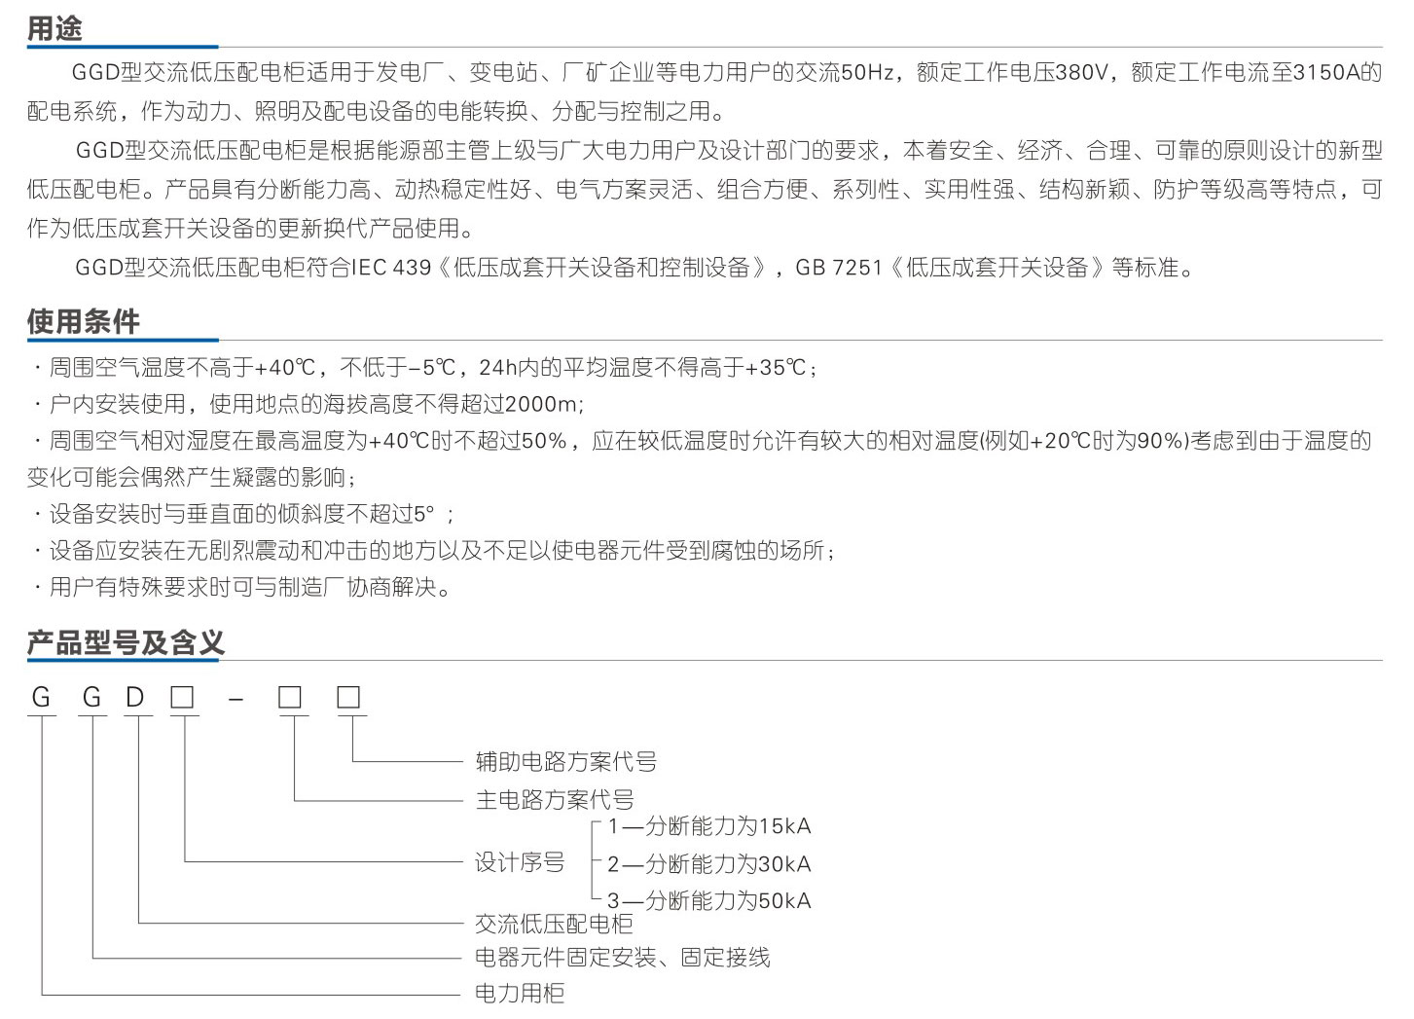This screenshot has width=1414, height=1019.
Task: Click the label 电器元件固定安装、固定接线
Action: [x=622, y=958]
